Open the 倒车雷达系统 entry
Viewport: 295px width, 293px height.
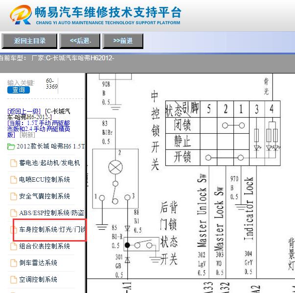[x=38, y=263]
